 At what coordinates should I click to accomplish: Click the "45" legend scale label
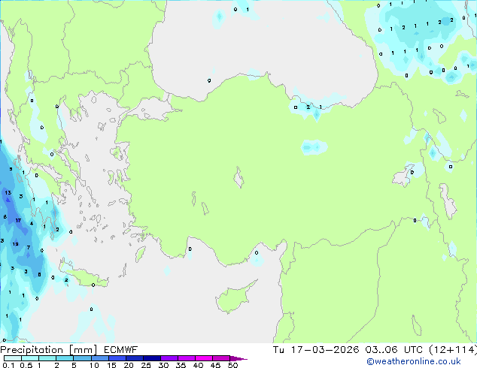coord(215,365)
